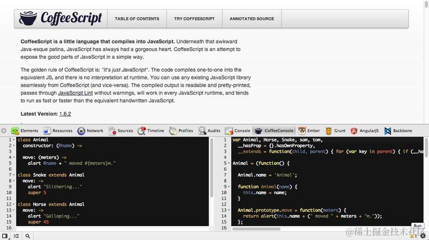This screenshot has height=240, width=429.
Task: Open ANNOTATED SOURCE link
Action: 252,19
